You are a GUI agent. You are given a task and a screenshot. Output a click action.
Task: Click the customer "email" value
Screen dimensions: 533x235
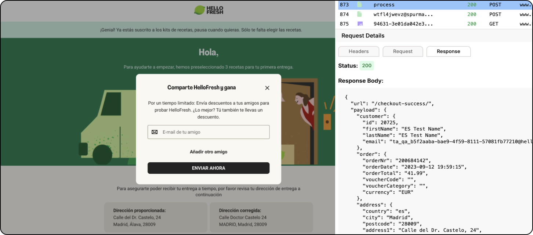[461, 142]
